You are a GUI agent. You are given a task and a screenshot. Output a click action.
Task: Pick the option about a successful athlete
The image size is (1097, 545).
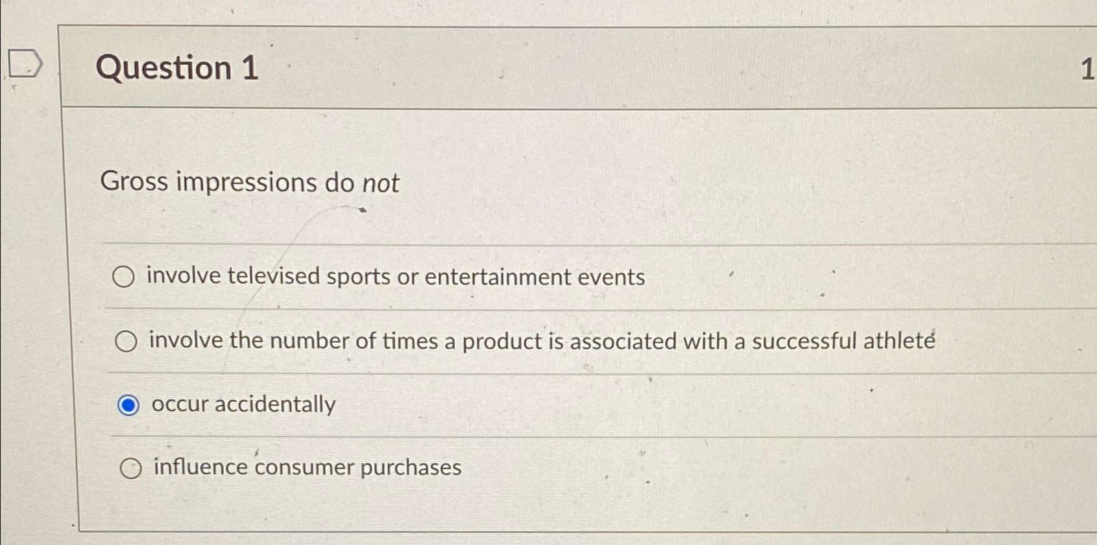(x=126, y=340)
